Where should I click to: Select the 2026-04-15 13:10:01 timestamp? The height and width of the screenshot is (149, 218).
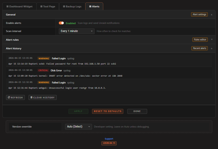[x=20, y=70]
